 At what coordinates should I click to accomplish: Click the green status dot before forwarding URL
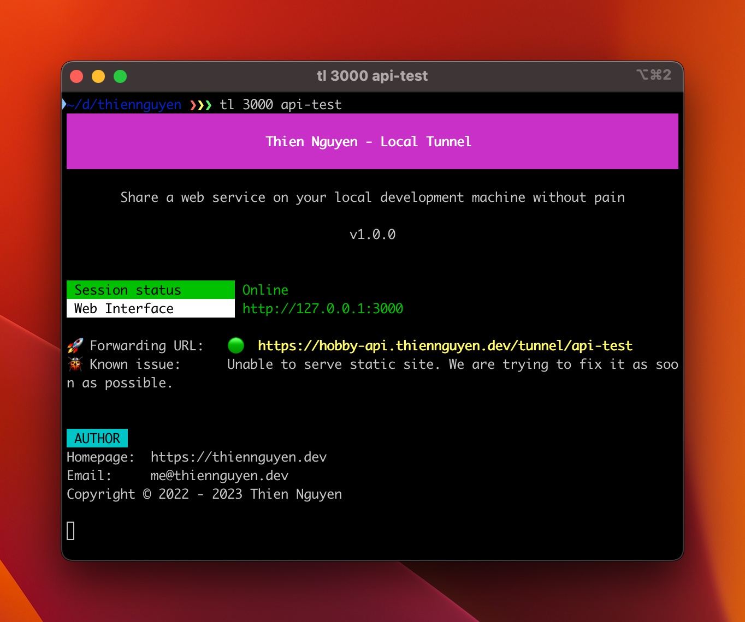click(236, 345)
